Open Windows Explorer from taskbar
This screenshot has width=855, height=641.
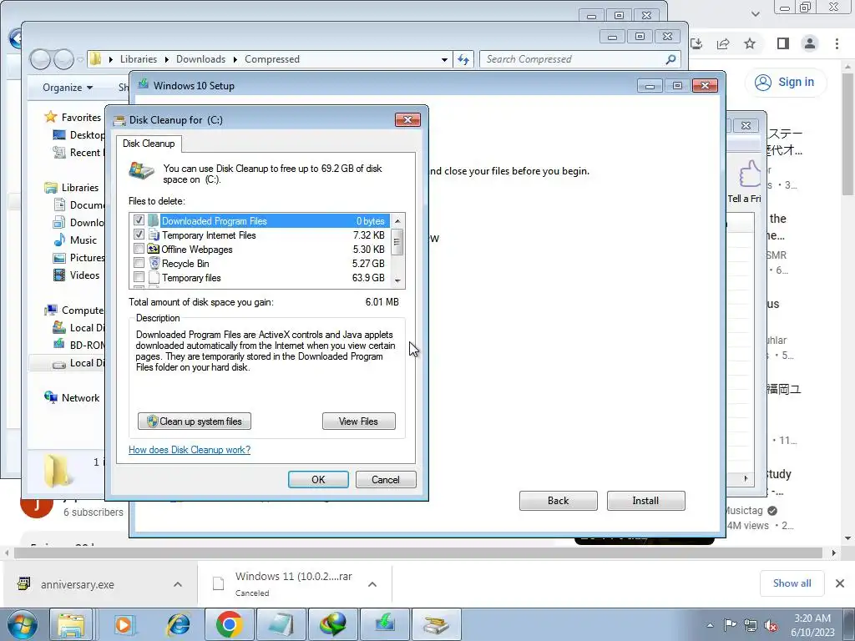point(72,624)
